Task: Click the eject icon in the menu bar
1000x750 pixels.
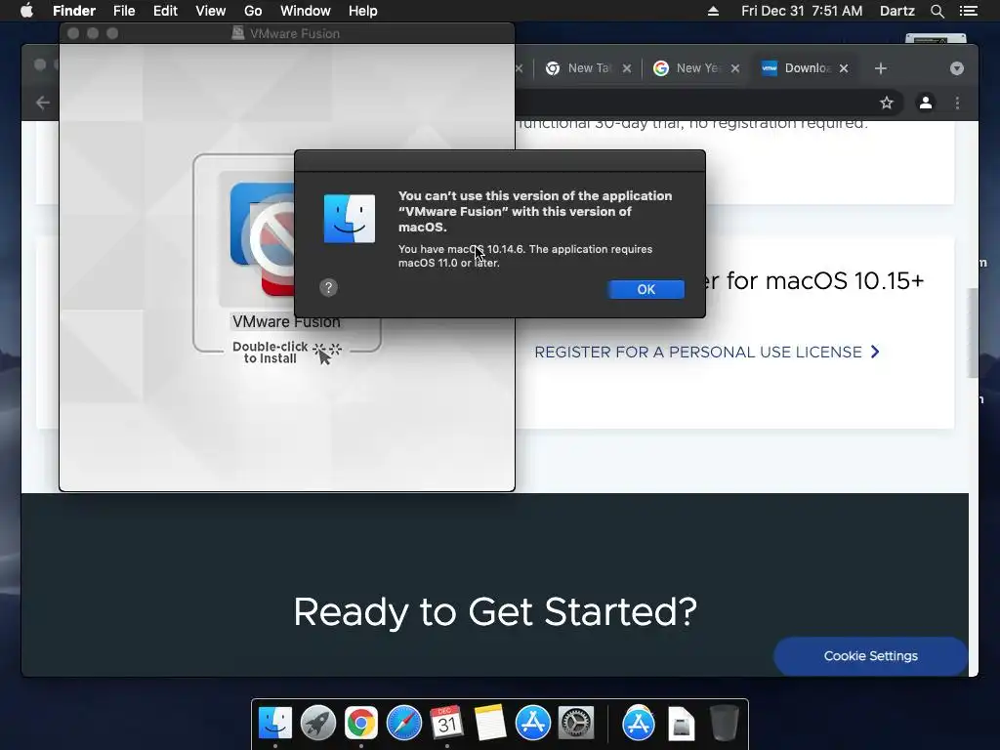Action: [x=713, y=11]
